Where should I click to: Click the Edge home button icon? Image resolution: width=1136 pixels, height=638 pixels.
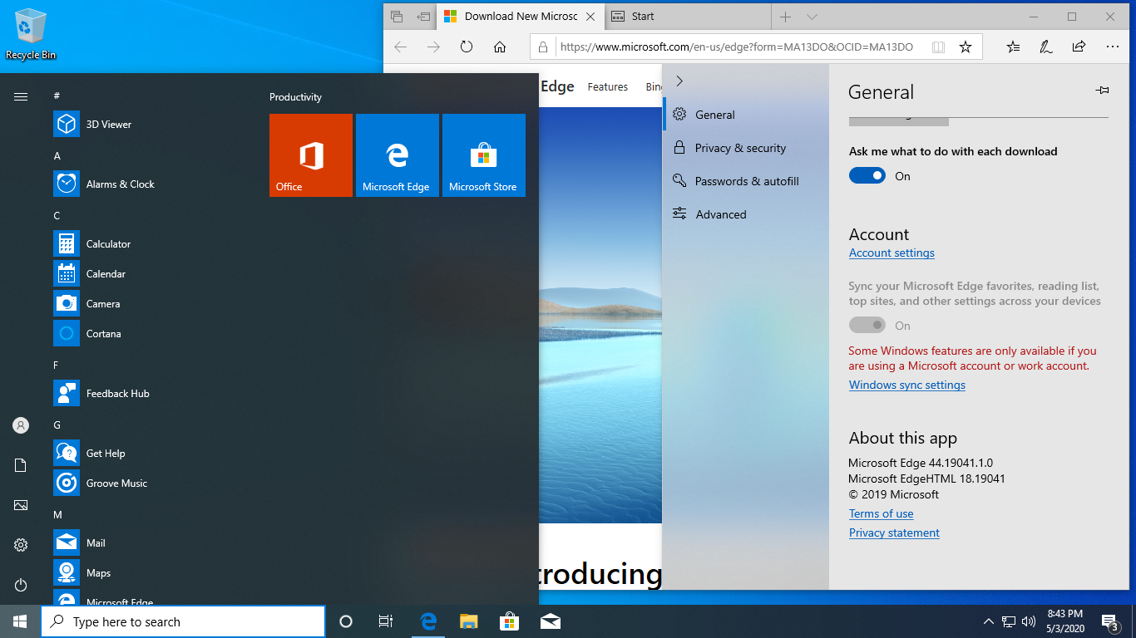[500, 47]
